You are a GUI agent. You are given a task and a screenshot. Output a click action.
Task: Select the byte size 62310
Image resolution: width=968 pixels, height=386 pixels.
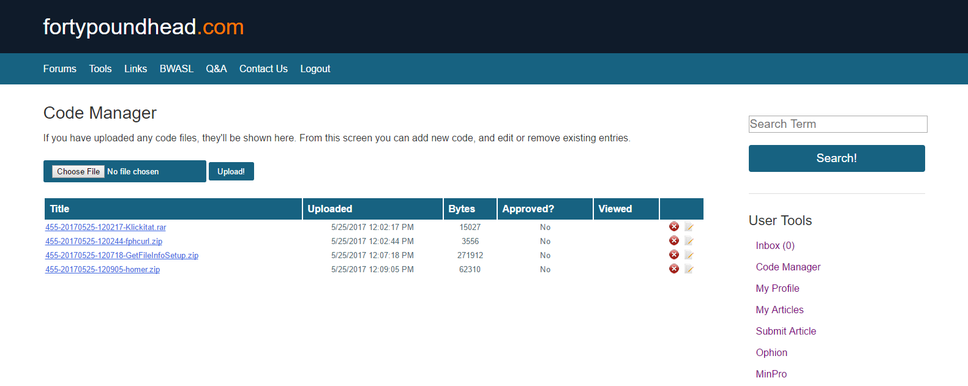[470, 269]
